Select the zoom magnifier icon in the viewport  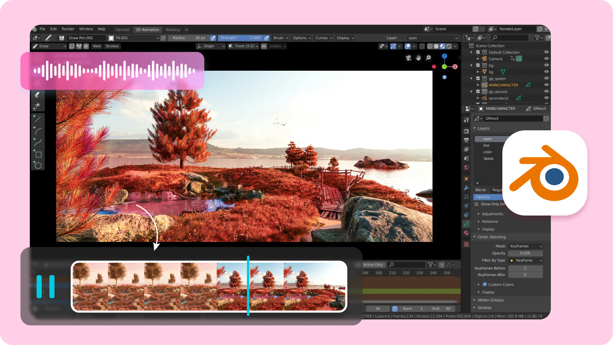(428, 57)
